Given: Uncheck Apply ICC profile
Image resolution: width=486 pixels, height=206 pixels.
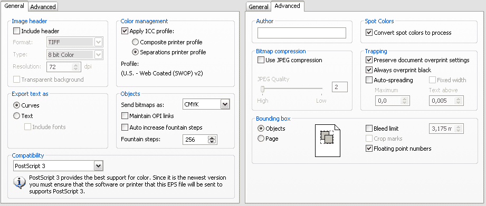Looking at the screenshot, I should pyautogui.click(x=125, y=31).
